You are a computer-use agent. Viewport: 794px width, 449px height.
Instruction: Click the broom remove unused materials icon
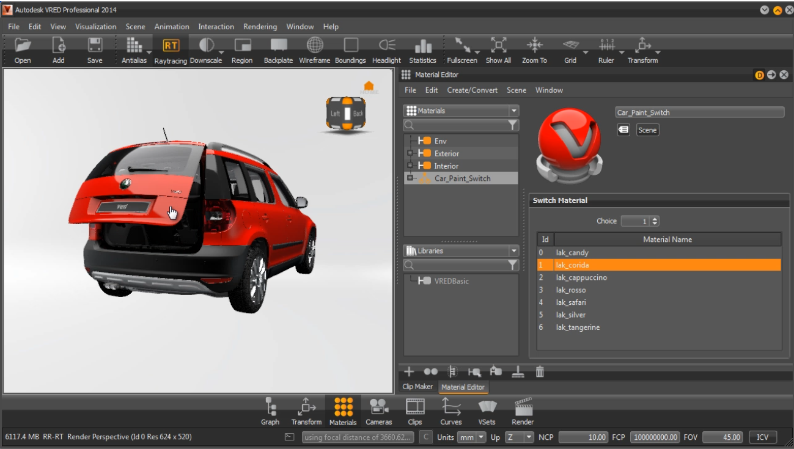(x=518, y=371)
